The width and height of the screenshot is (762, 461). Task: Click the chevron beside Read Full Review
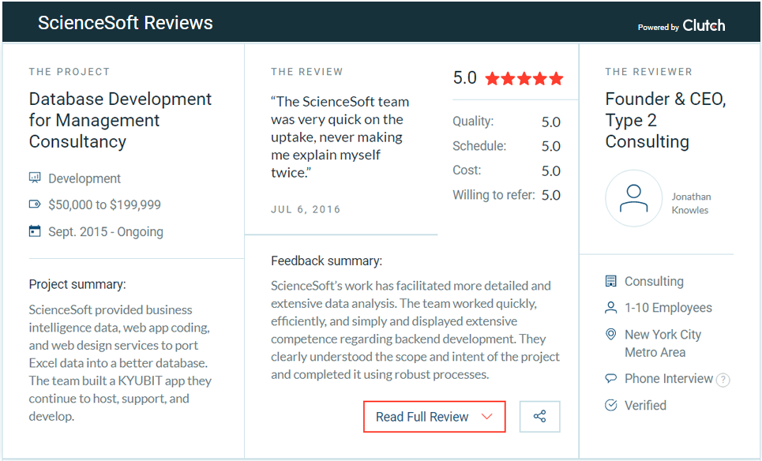(x=486, y=417)
